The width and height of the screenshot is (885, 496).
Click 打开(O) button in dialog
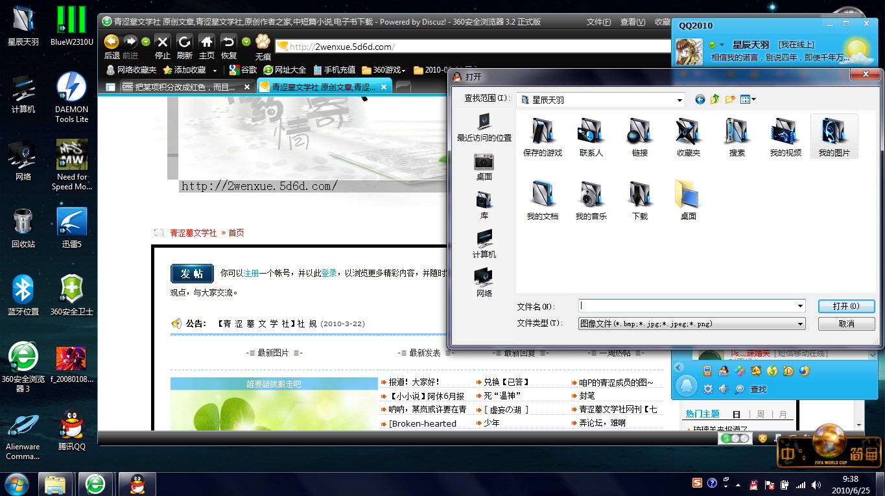[x=846, y=306]
